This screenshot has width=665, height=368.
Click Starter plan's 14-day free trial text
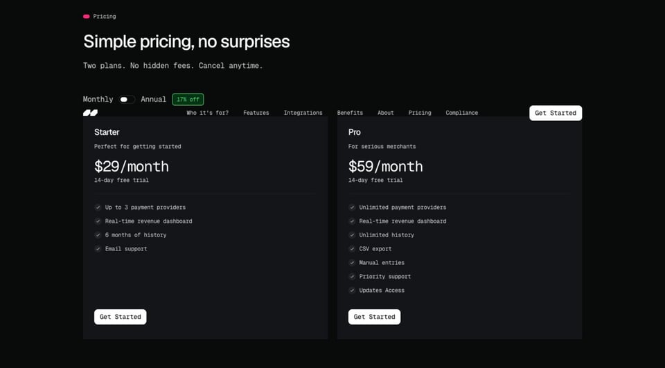[121, 181]
